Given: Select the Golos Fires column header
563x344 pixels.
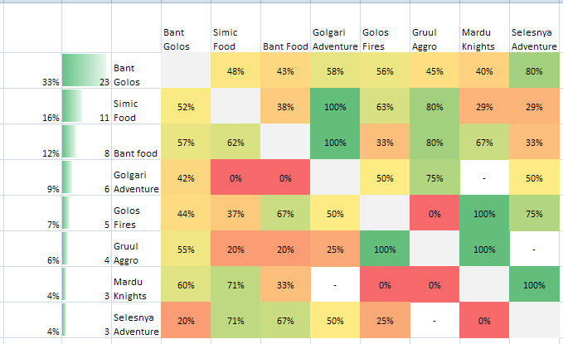Looking at the screenshot, I should pos(384,38).
